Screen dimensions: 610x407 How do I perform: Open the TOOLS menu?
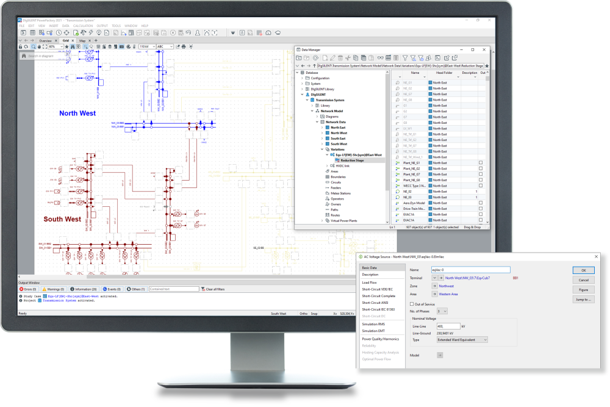117,26
